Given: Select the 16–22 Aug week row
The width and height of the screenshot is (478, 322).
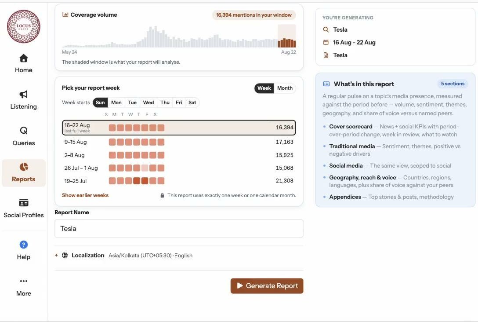Looking at the screenshot, I should [x=179, y=128].
